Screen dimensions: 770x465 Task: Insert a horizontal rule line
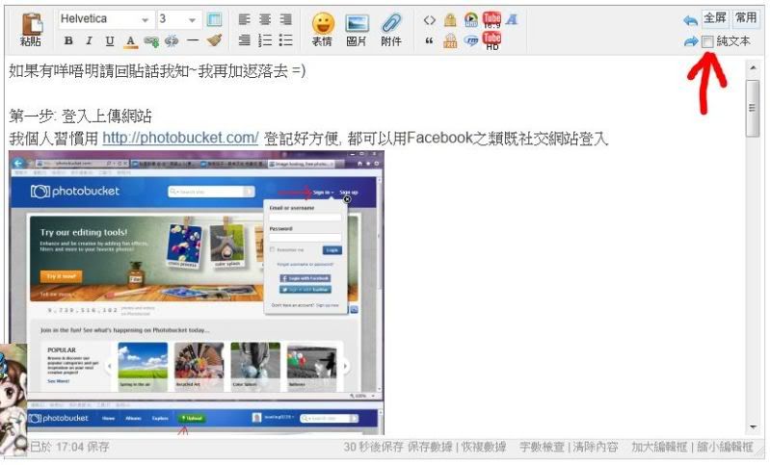tap(193, 40)
